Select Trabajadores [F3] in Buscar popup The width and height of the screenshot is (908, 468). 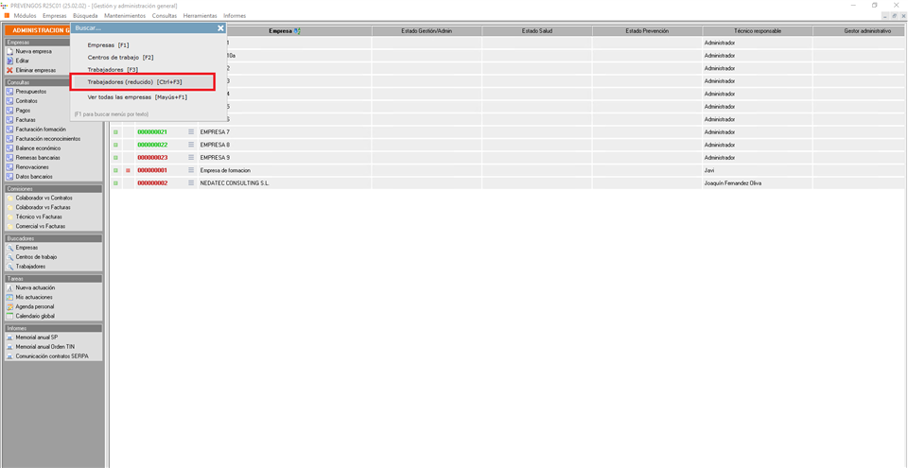tap(113, 70)
